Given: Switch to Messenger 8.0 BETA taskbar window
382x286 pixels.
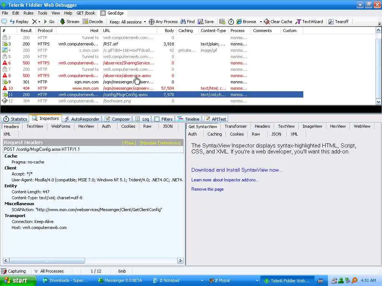Looking at the screenshot, I should pyautogui.click(x=120, y=280).
